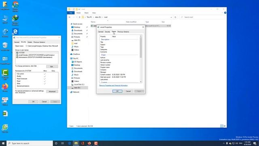Open Camtasia recorder taskbar icon

[96, 143]
